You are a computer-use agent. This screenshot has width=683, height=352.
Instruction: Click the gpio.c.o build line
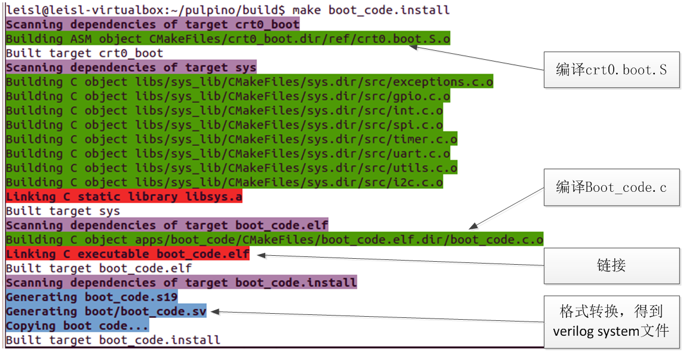(x=228, y=96)
